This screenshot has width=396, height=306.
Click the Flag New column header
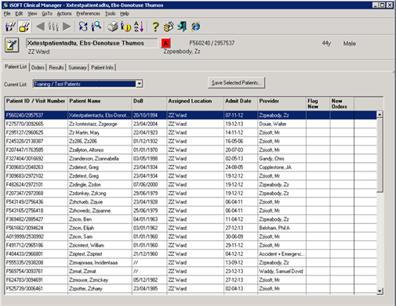click(x=318, y=103)
